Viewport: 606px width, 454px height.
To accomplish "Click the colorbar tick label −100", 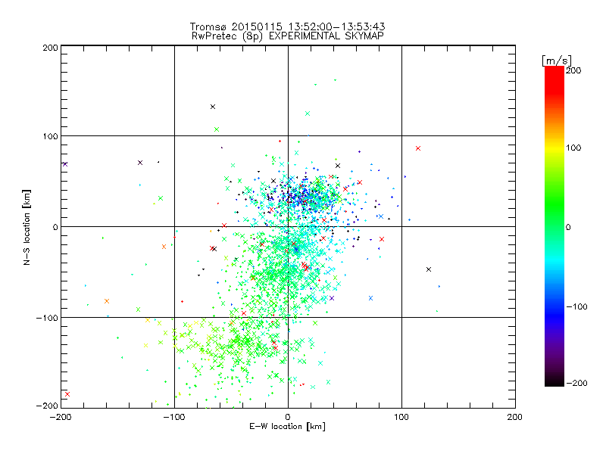I will click(576, 307).
